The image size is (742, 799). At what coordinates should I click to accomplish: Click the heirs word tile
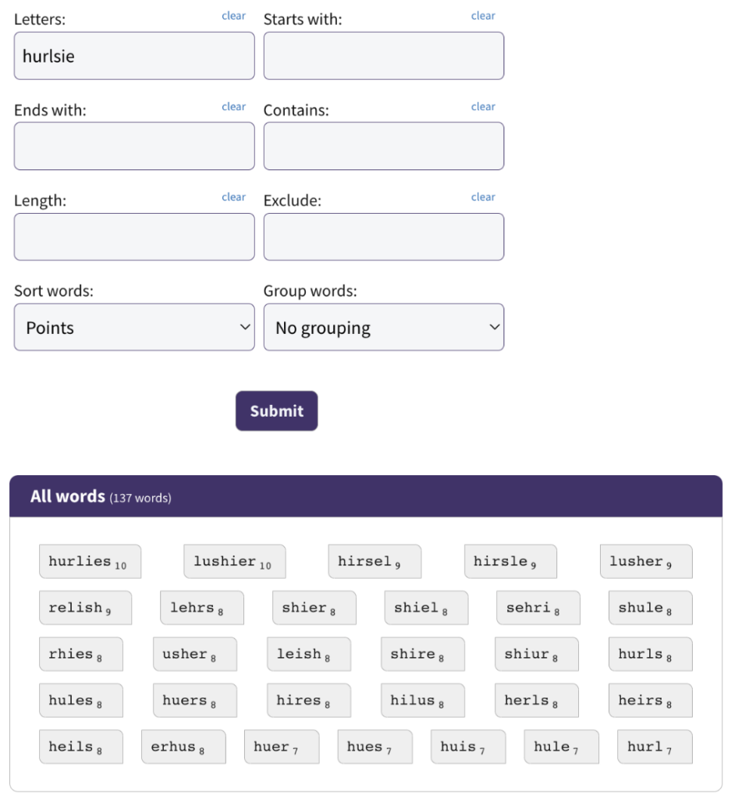coord(651,701)
